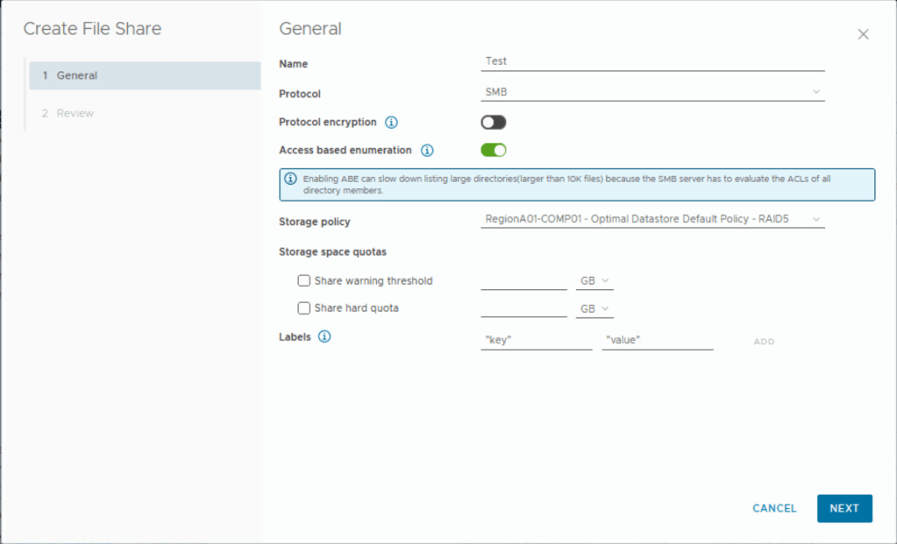
Task: Open the Protocol SMB dropdown
Action: [652, 91]
